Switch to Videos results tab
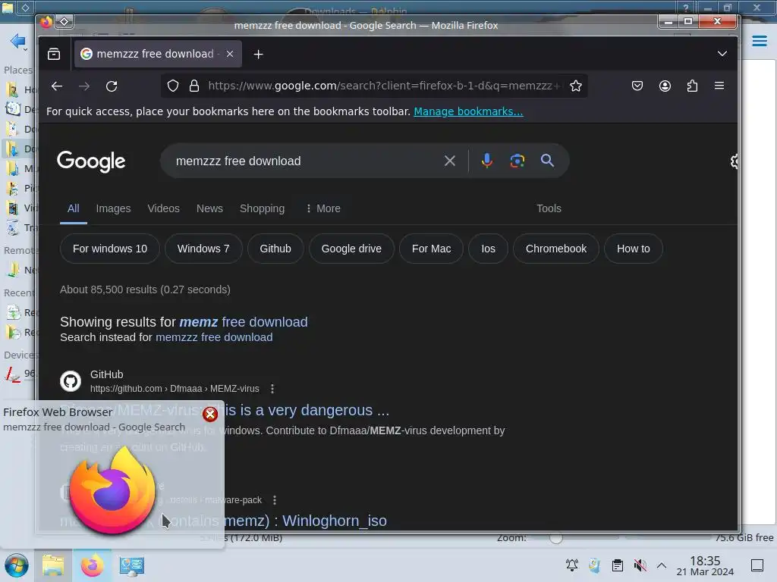This screenshot has width=777, height=582. (164, 208)
